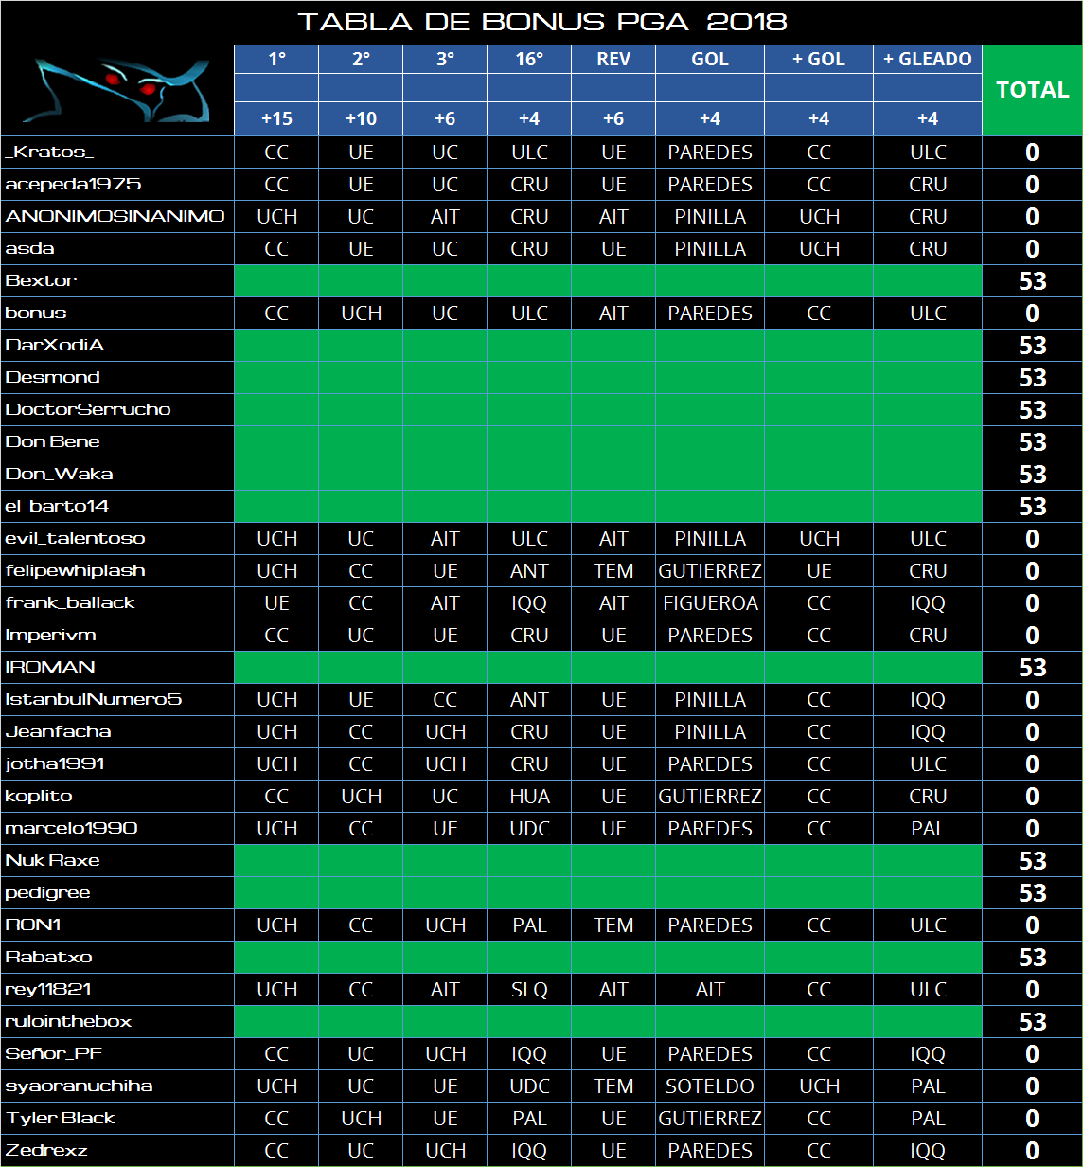Select the Don_Waka player name
The image size is (1083, 1167).
[x=59, y=474]
